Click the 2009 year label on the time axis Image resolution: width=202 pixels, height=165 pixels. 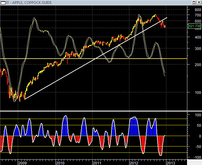[23, 163]
